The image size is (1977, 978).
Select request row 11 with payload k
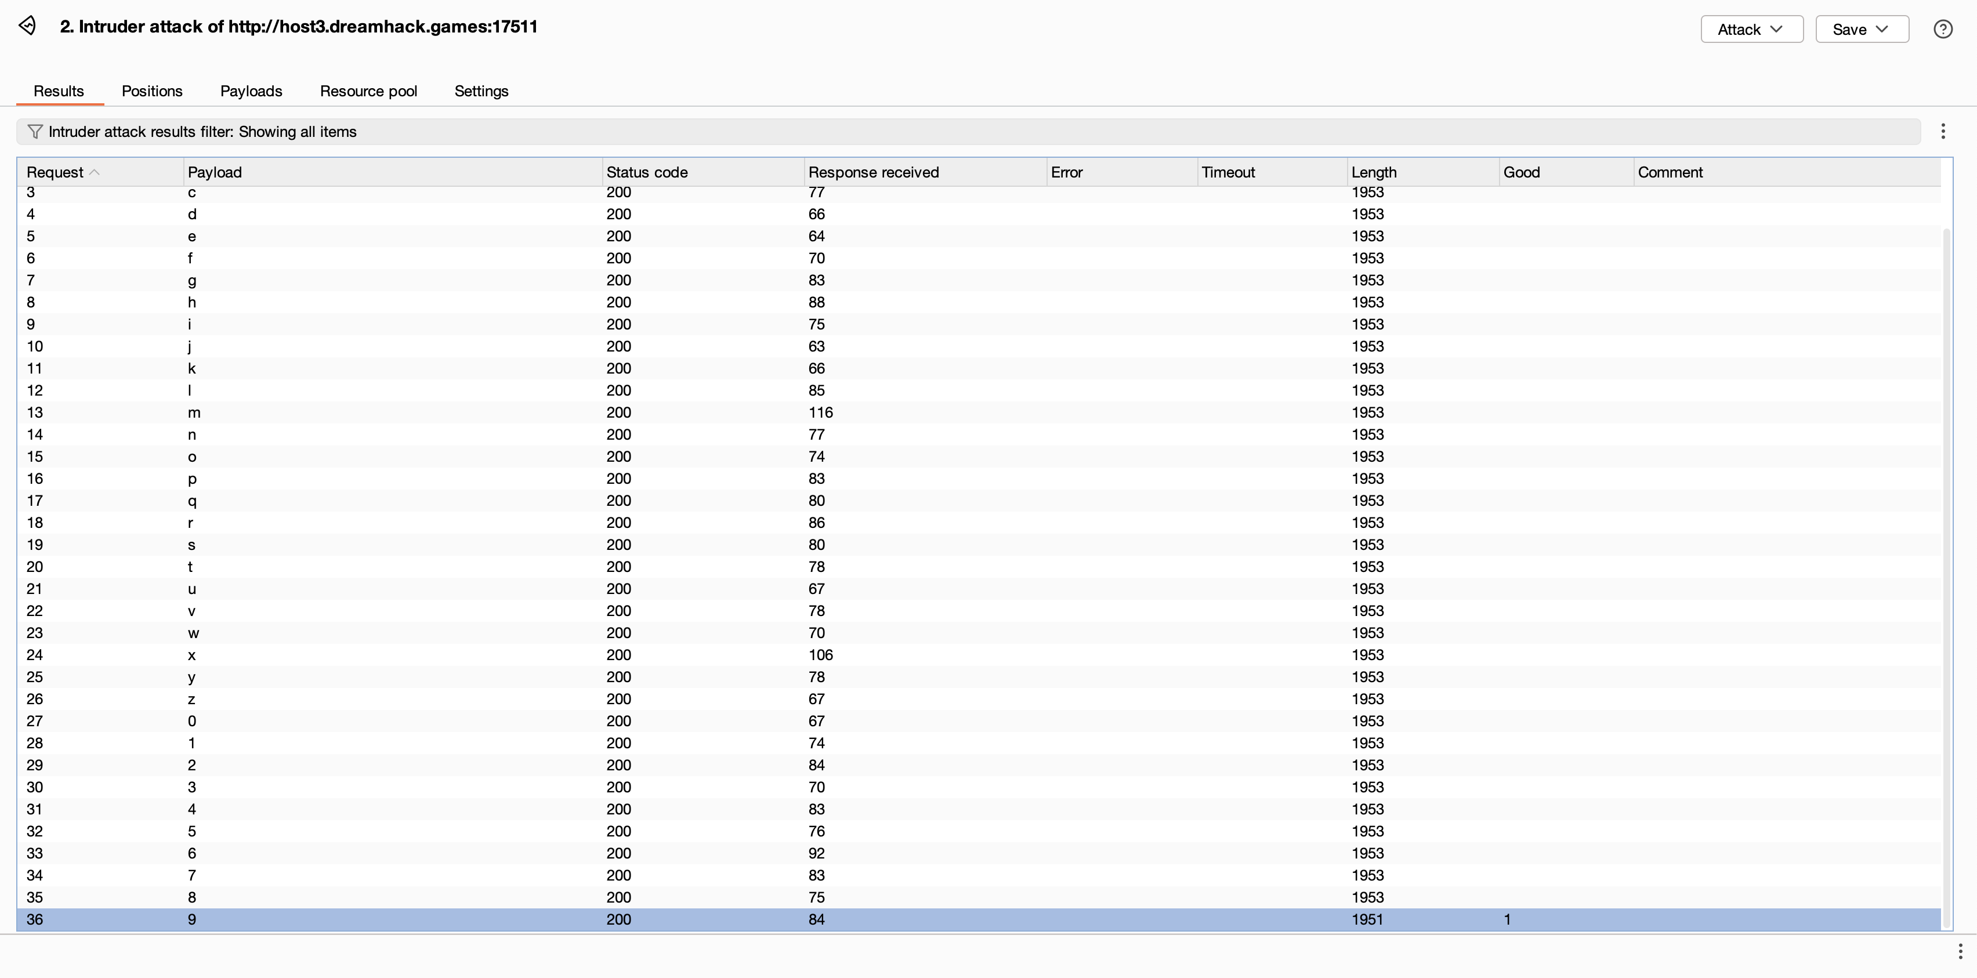click(979, 368)
